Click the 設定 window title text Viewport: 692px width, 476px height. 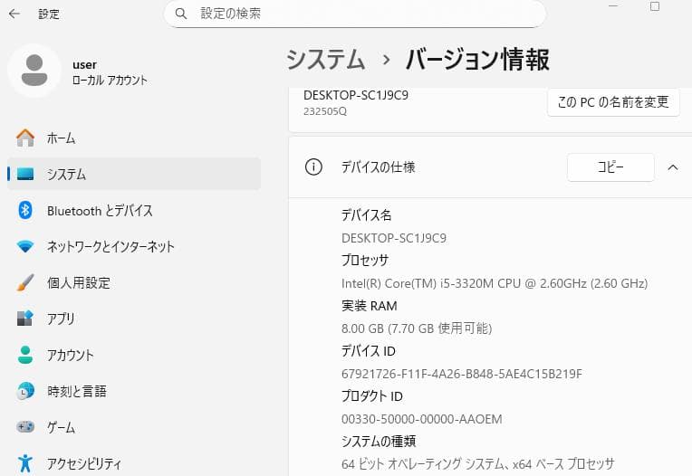tap(49, 14)
